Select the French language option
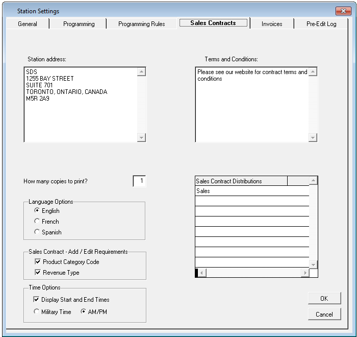This screenshot has width=357, height=337. [x=37, y=222]
